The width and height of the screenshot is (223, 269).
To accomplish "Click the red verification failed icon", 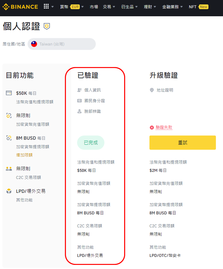I will (152, 128).
